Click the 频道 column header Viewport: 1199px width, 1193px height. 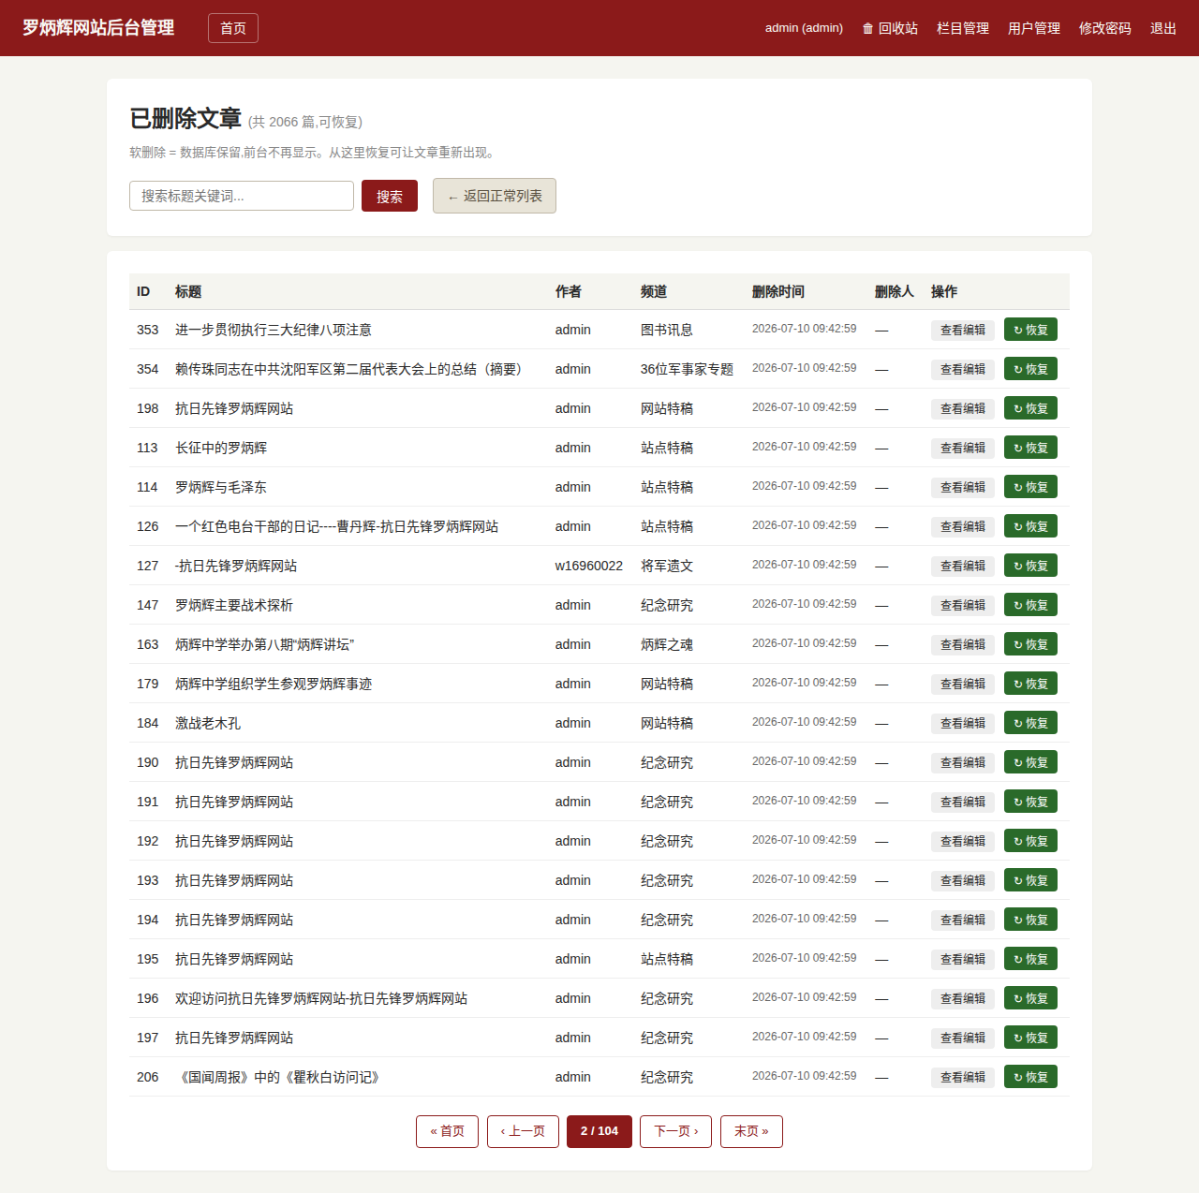tap(654, 291)
